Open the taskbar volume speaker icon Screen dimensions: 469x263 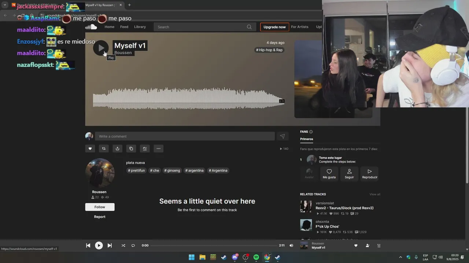[441, 257]
